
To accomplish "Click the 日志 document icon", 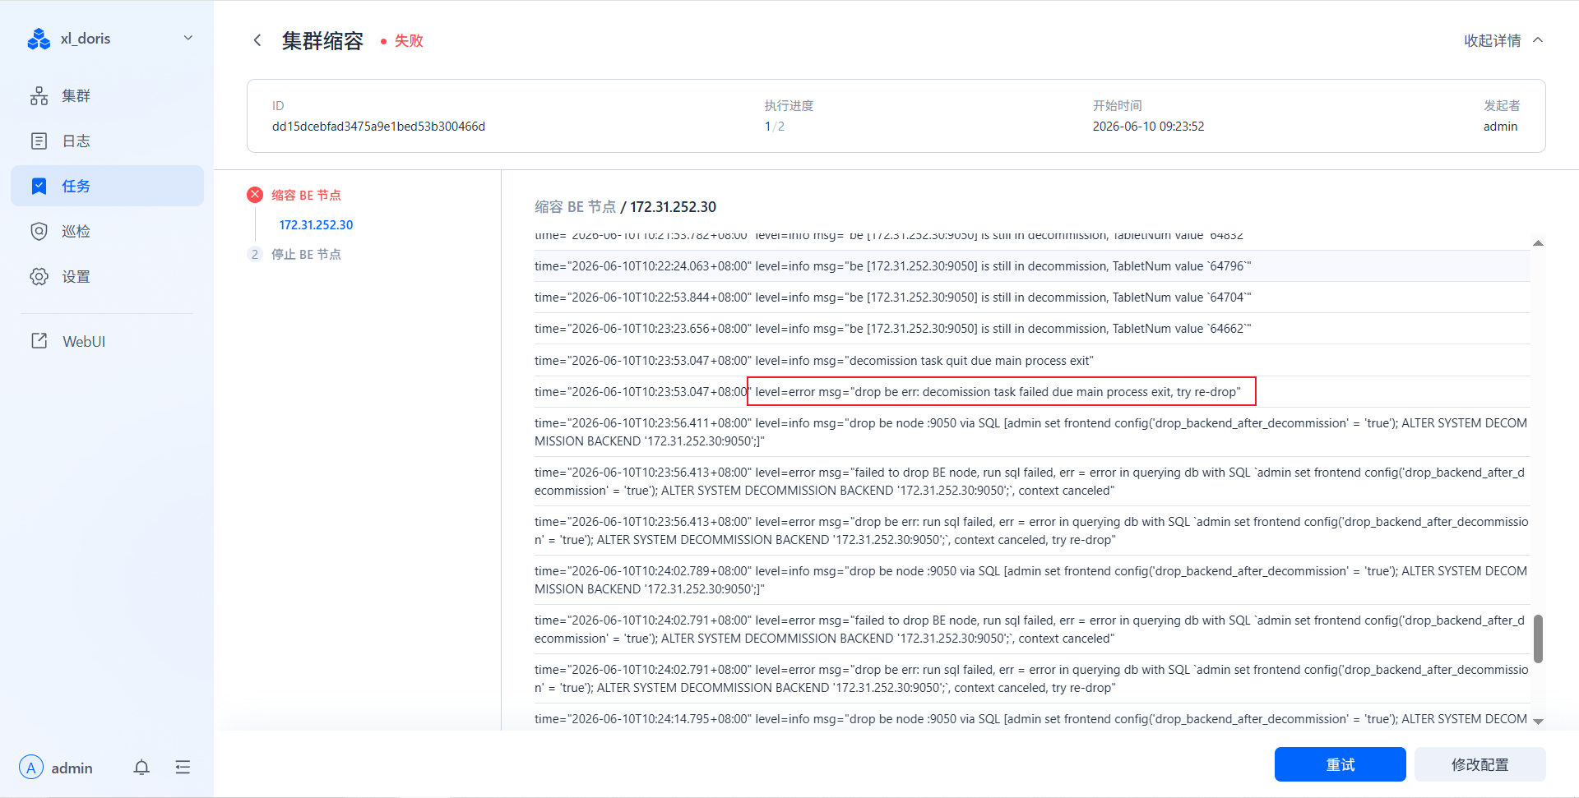I will (39, 141).
